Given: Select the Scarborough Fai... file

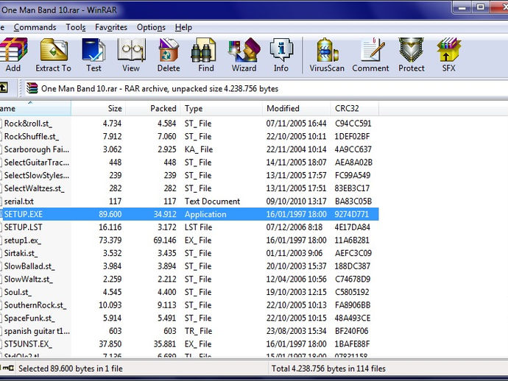Looking at the screenshot, I should pyautogui.click(x=37, y=149).
